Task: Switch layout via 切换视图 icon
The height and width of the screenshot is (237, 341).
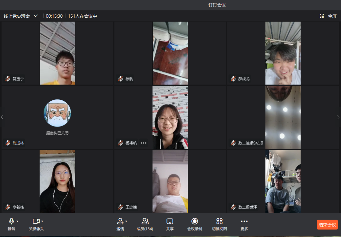Action: pos(219,221)
